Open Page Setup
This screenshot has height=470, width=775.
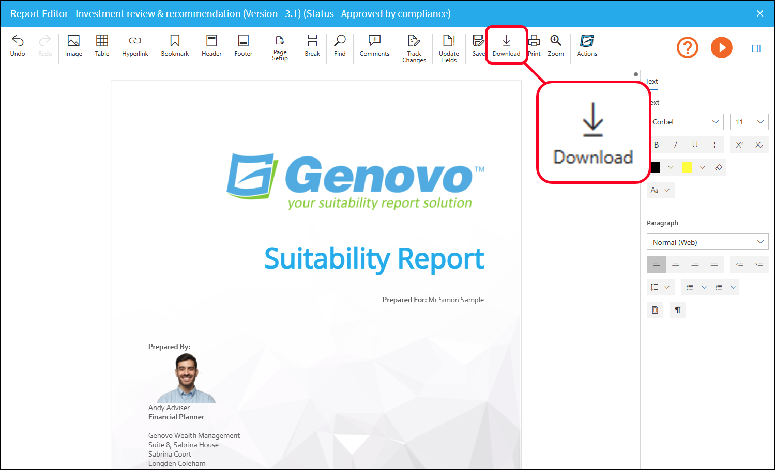click(x=280, y=48)
